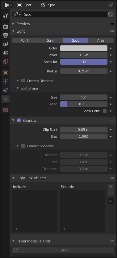Collapse the Spot Shape subpanel
117x258 pixels.
pos(18,88)
